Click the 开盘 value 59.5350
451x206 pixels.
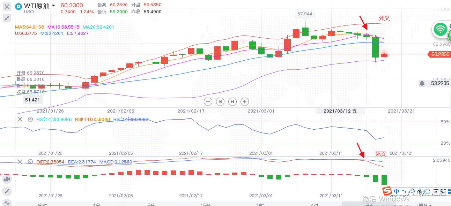[x=152, y=5]
